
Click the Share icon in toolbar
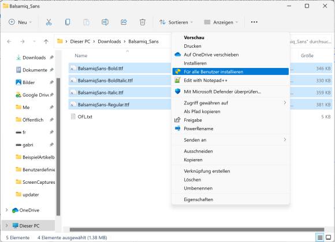coord(124,22)
